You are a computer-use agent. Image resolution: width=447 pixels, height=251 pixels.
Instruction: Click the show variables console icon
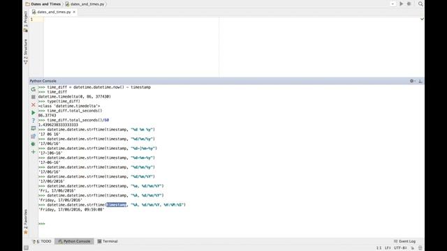pos(34,128)
